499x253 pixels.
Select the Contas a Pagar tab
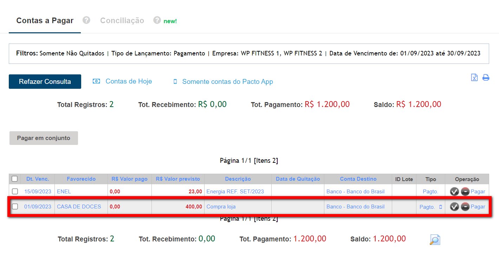pyautogui.click(x=45, y=21)
